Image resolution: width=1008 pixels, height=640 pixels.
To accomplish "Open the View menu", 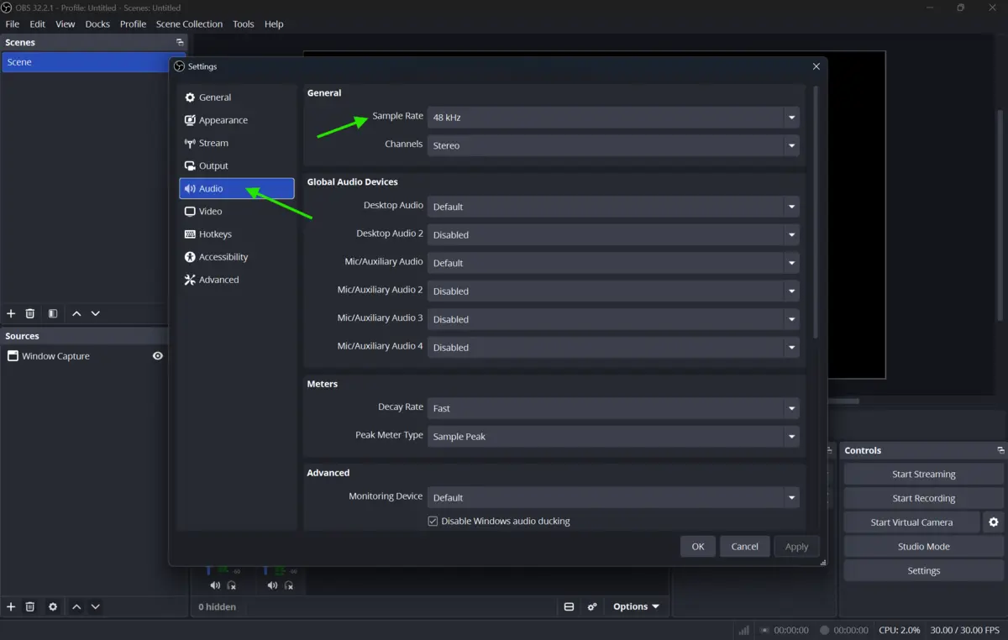I will click(x=66, y=24).
